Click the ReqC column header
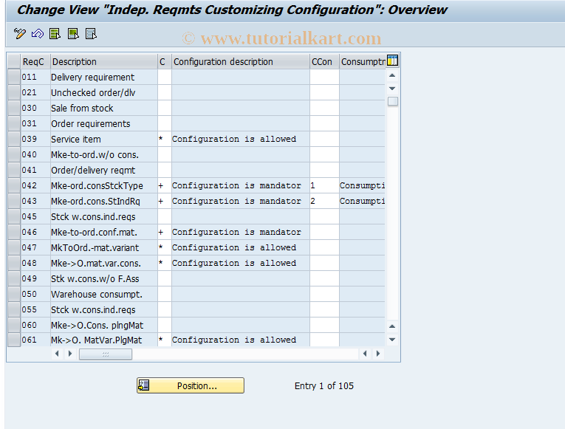Screen dimensions: 565x429 (35, 61)
